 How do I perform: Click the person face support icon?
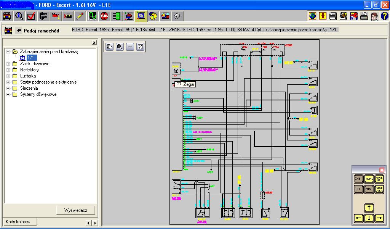click(x=374, y=16)
